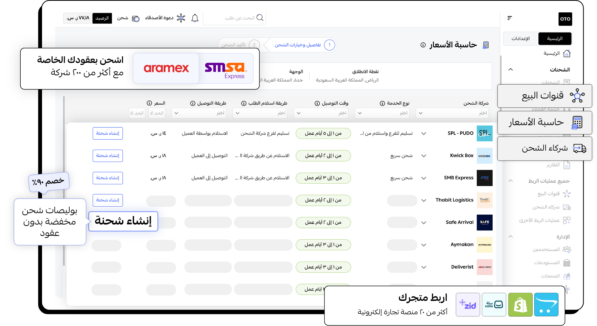Click the Safe Arrival carrier logo

coord(484,222)
